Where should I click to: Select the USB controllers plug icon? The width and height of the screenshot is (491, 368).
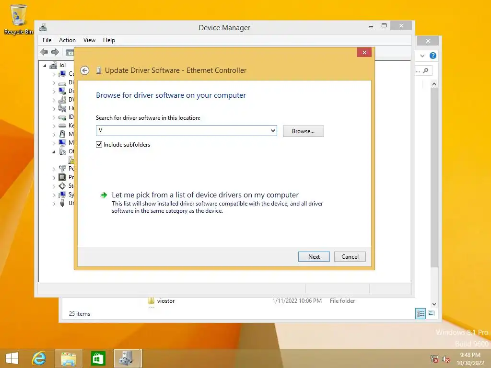coord(62,203)
